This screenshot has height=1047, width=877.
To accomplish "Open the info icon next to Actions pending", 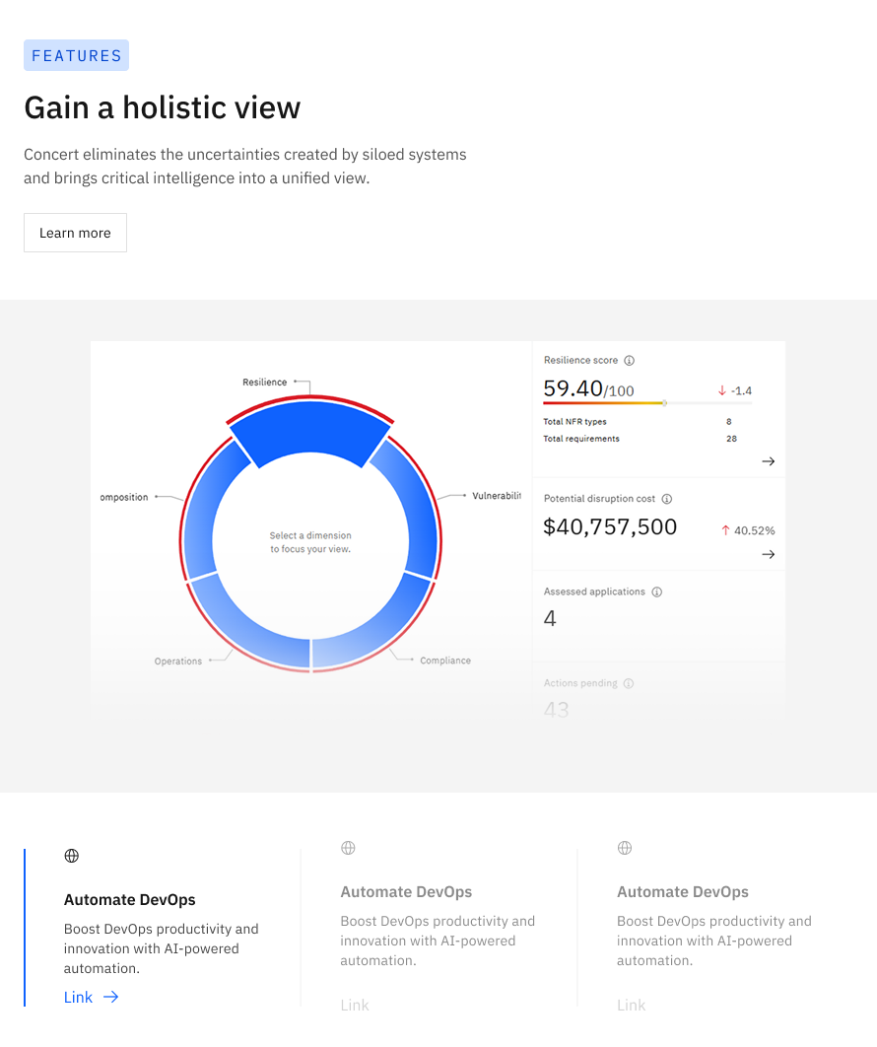I will (x=628, y=683).
